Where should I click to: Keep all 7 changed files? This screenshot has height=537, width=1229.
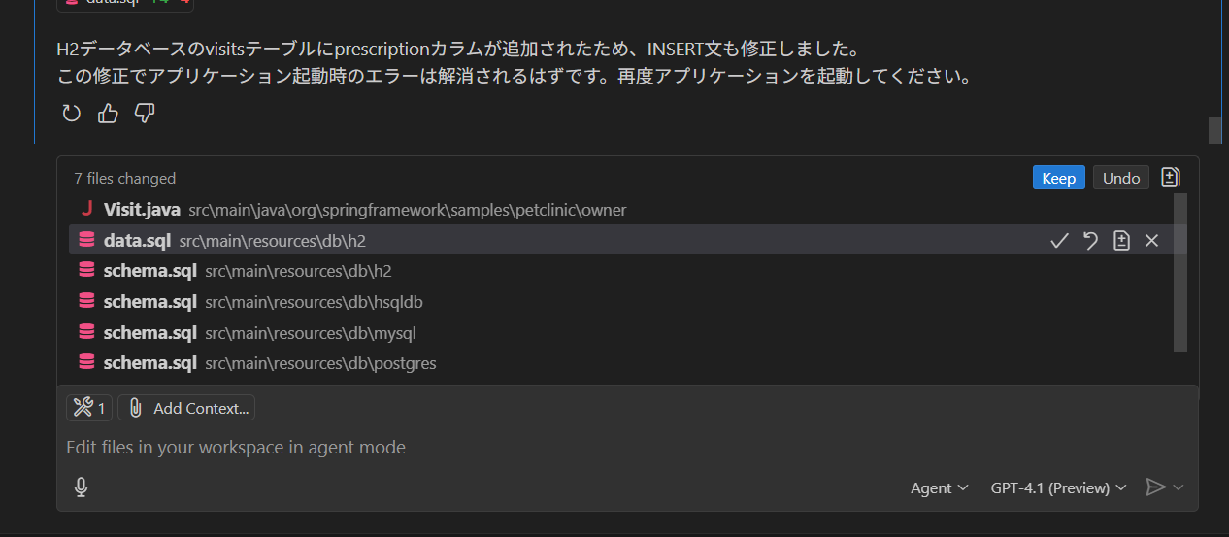(1058, 178)
